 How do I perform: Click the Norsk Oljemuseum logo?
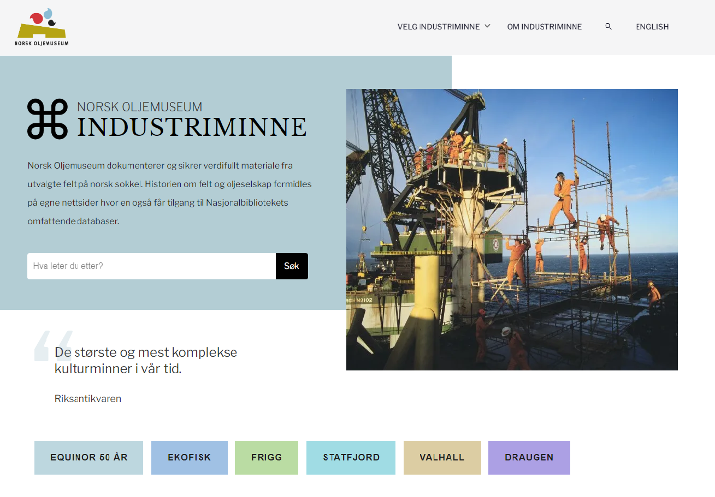pos(42,27)
